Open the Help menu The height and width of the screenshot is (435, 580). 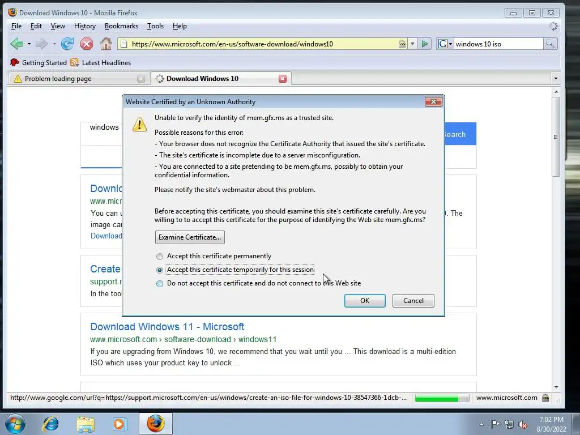click(x=180, y=26)
